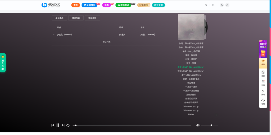Go to 首页 home page
271x135 pixels.
[x=75, y=5]
